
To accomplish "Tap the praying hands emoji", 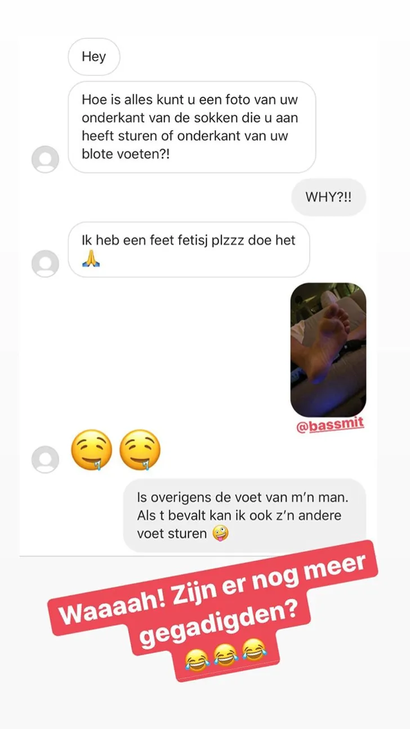I will click(x=91, y=260).
